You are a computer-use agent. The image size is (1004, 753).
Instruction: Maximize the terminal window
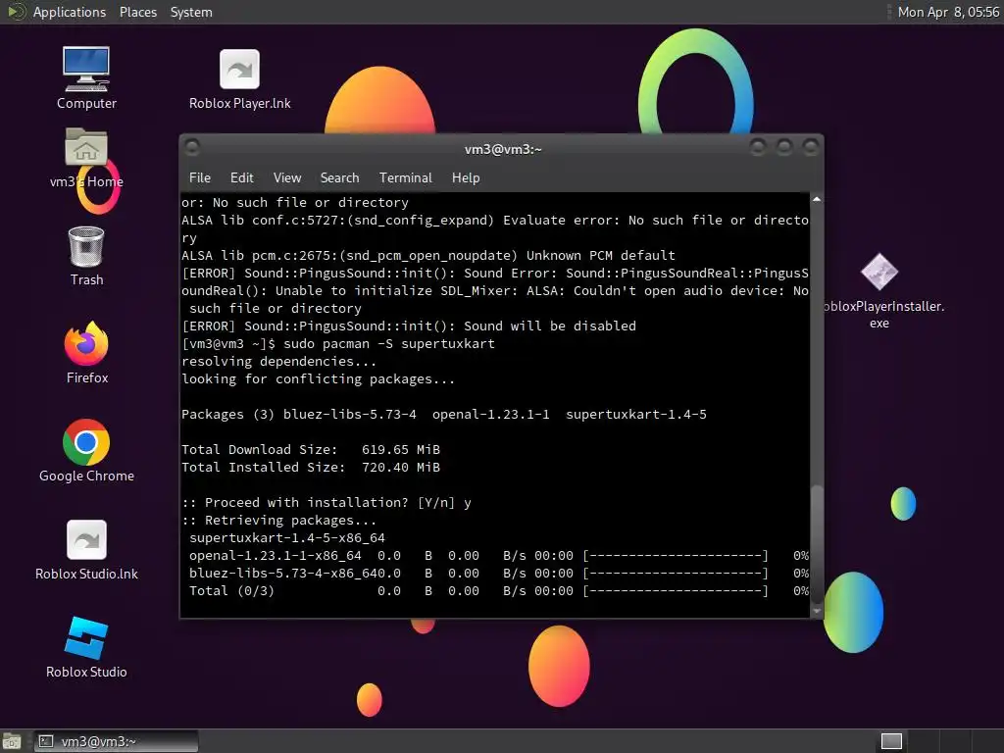783,148
